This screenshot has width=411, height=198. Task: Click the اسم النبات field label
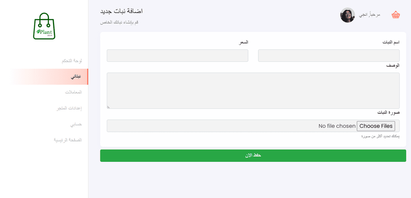[390, 42]
